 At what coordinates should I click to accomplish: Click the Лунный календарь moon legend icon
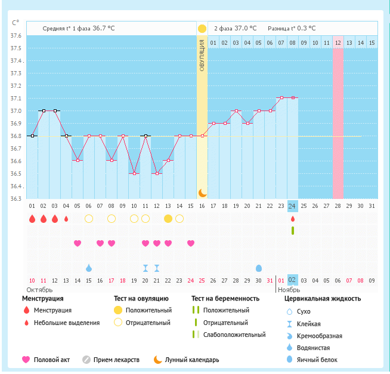pos(158,360)
